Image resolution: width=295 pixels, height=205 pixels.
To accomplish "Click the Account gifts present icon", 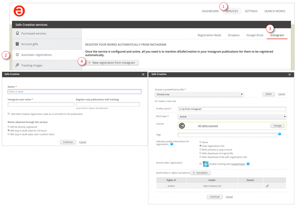I will pos(17,44).
